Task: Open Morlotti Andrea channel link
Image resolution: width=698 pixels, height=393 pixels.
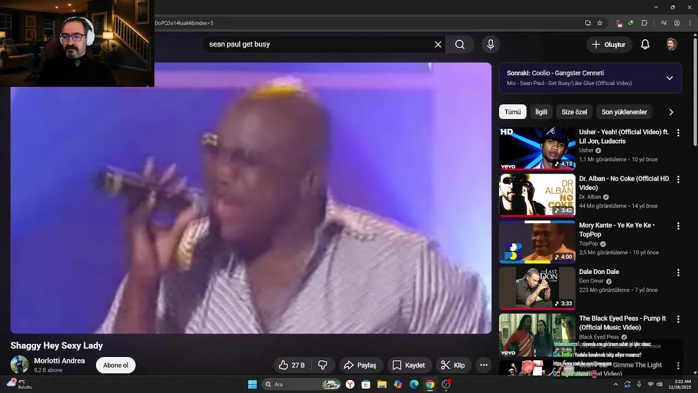Action: [x=59, y=361]
